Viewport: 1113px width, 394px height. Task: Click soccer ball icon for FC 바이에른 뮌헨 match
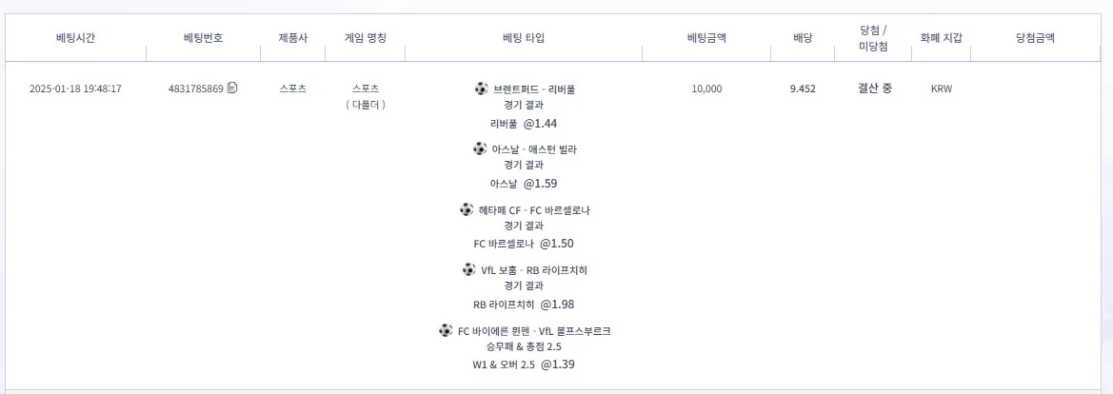click(445, 329)
